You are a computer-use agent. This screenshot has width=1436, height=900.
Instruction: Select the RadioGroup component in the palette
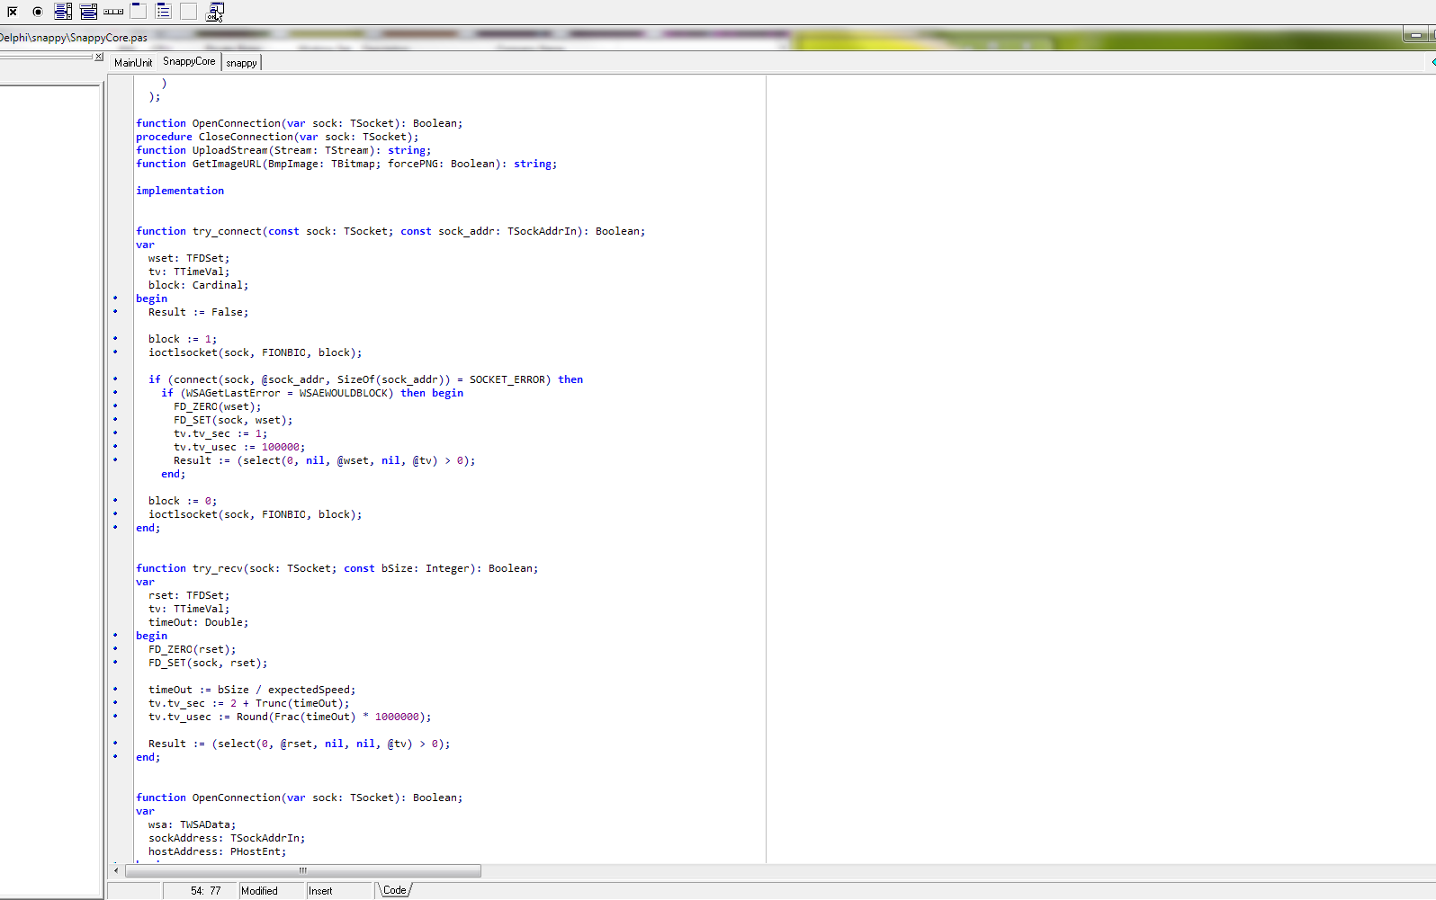[x=163, y=11]
